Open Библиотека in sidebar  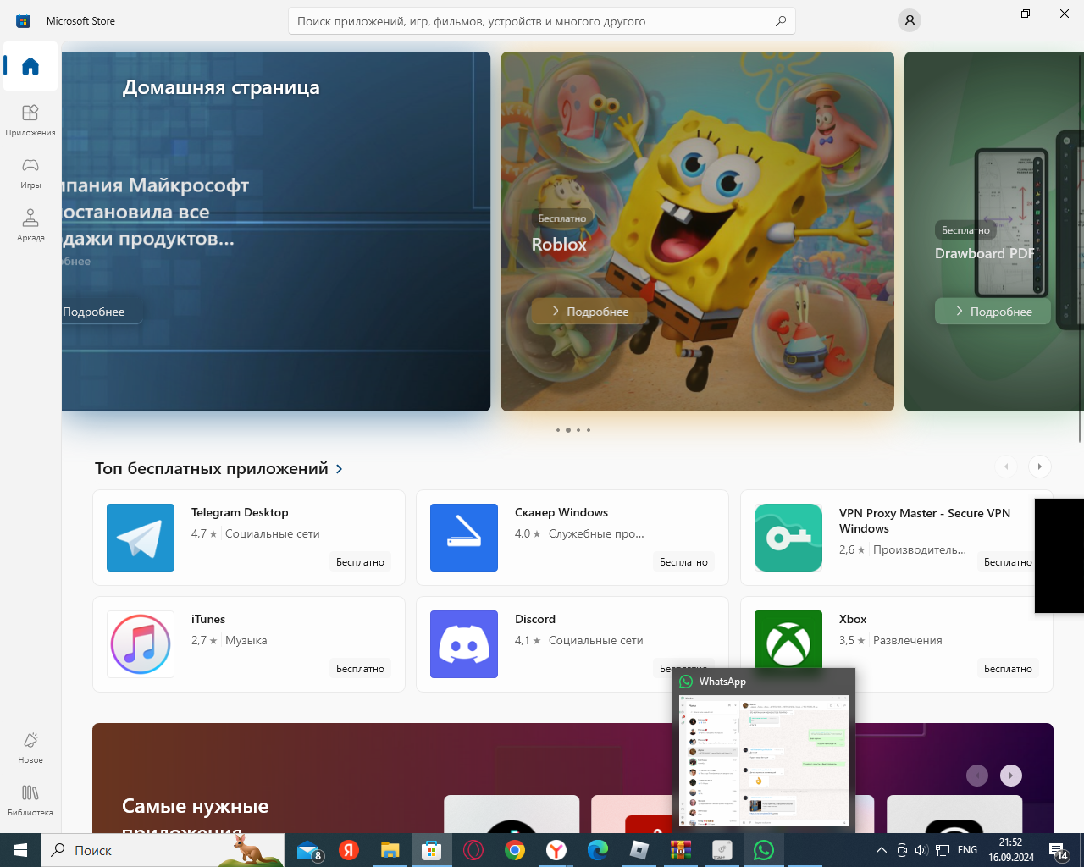click(x=30, y=800)
